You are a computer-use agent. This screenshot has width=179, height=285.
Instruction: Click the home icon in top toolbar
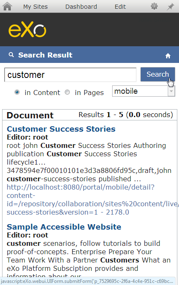click(7, 6)
